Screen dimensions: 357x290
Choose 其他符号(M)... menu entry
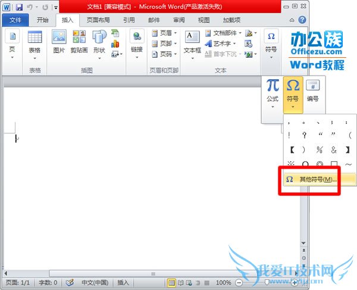[x=320, y=179]
